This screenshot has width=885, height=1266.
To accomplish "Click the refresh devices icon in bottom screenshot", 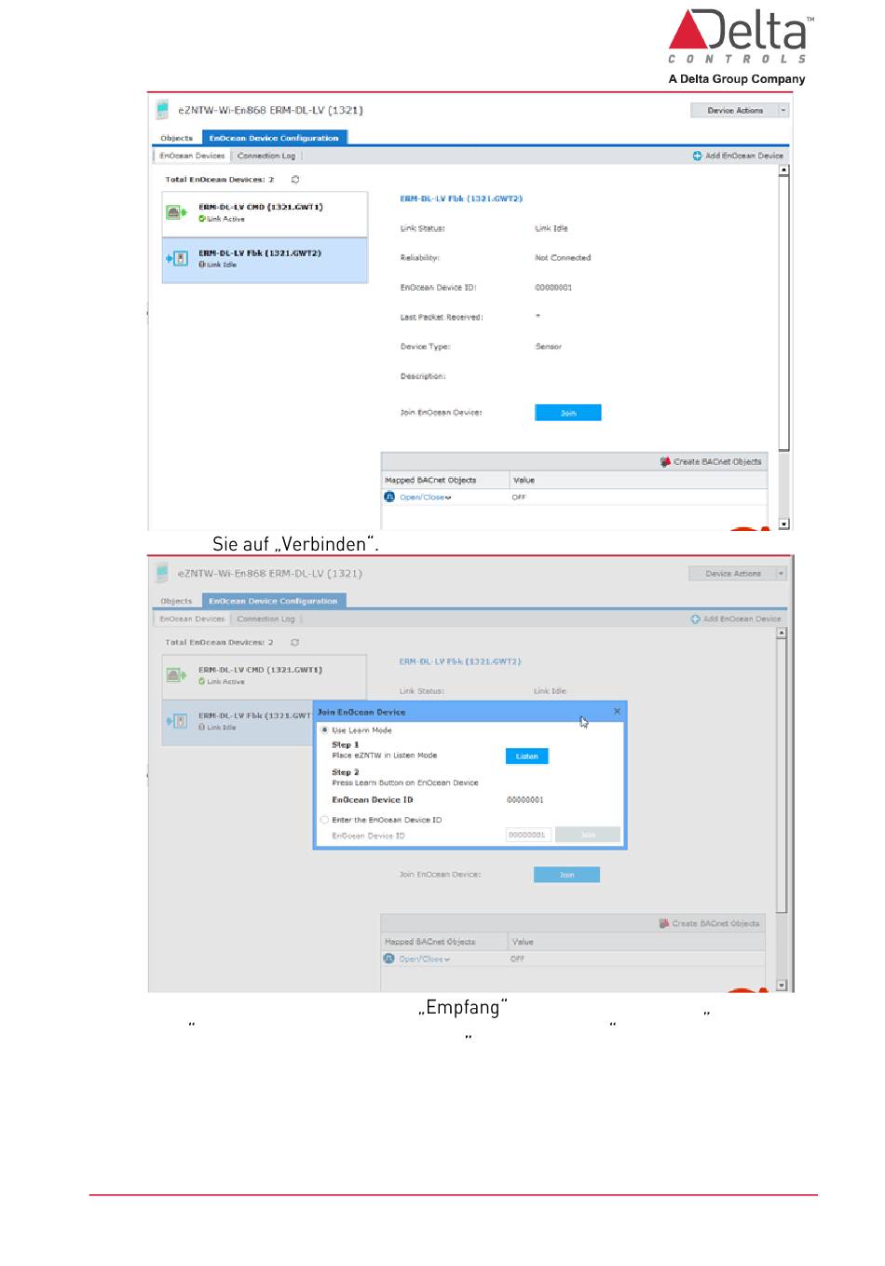I will [295, 642].
